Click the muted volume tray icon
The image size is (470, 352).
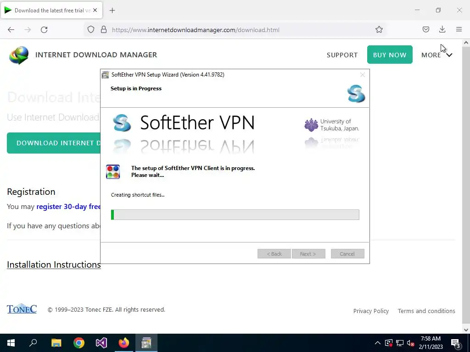(410, 343)
